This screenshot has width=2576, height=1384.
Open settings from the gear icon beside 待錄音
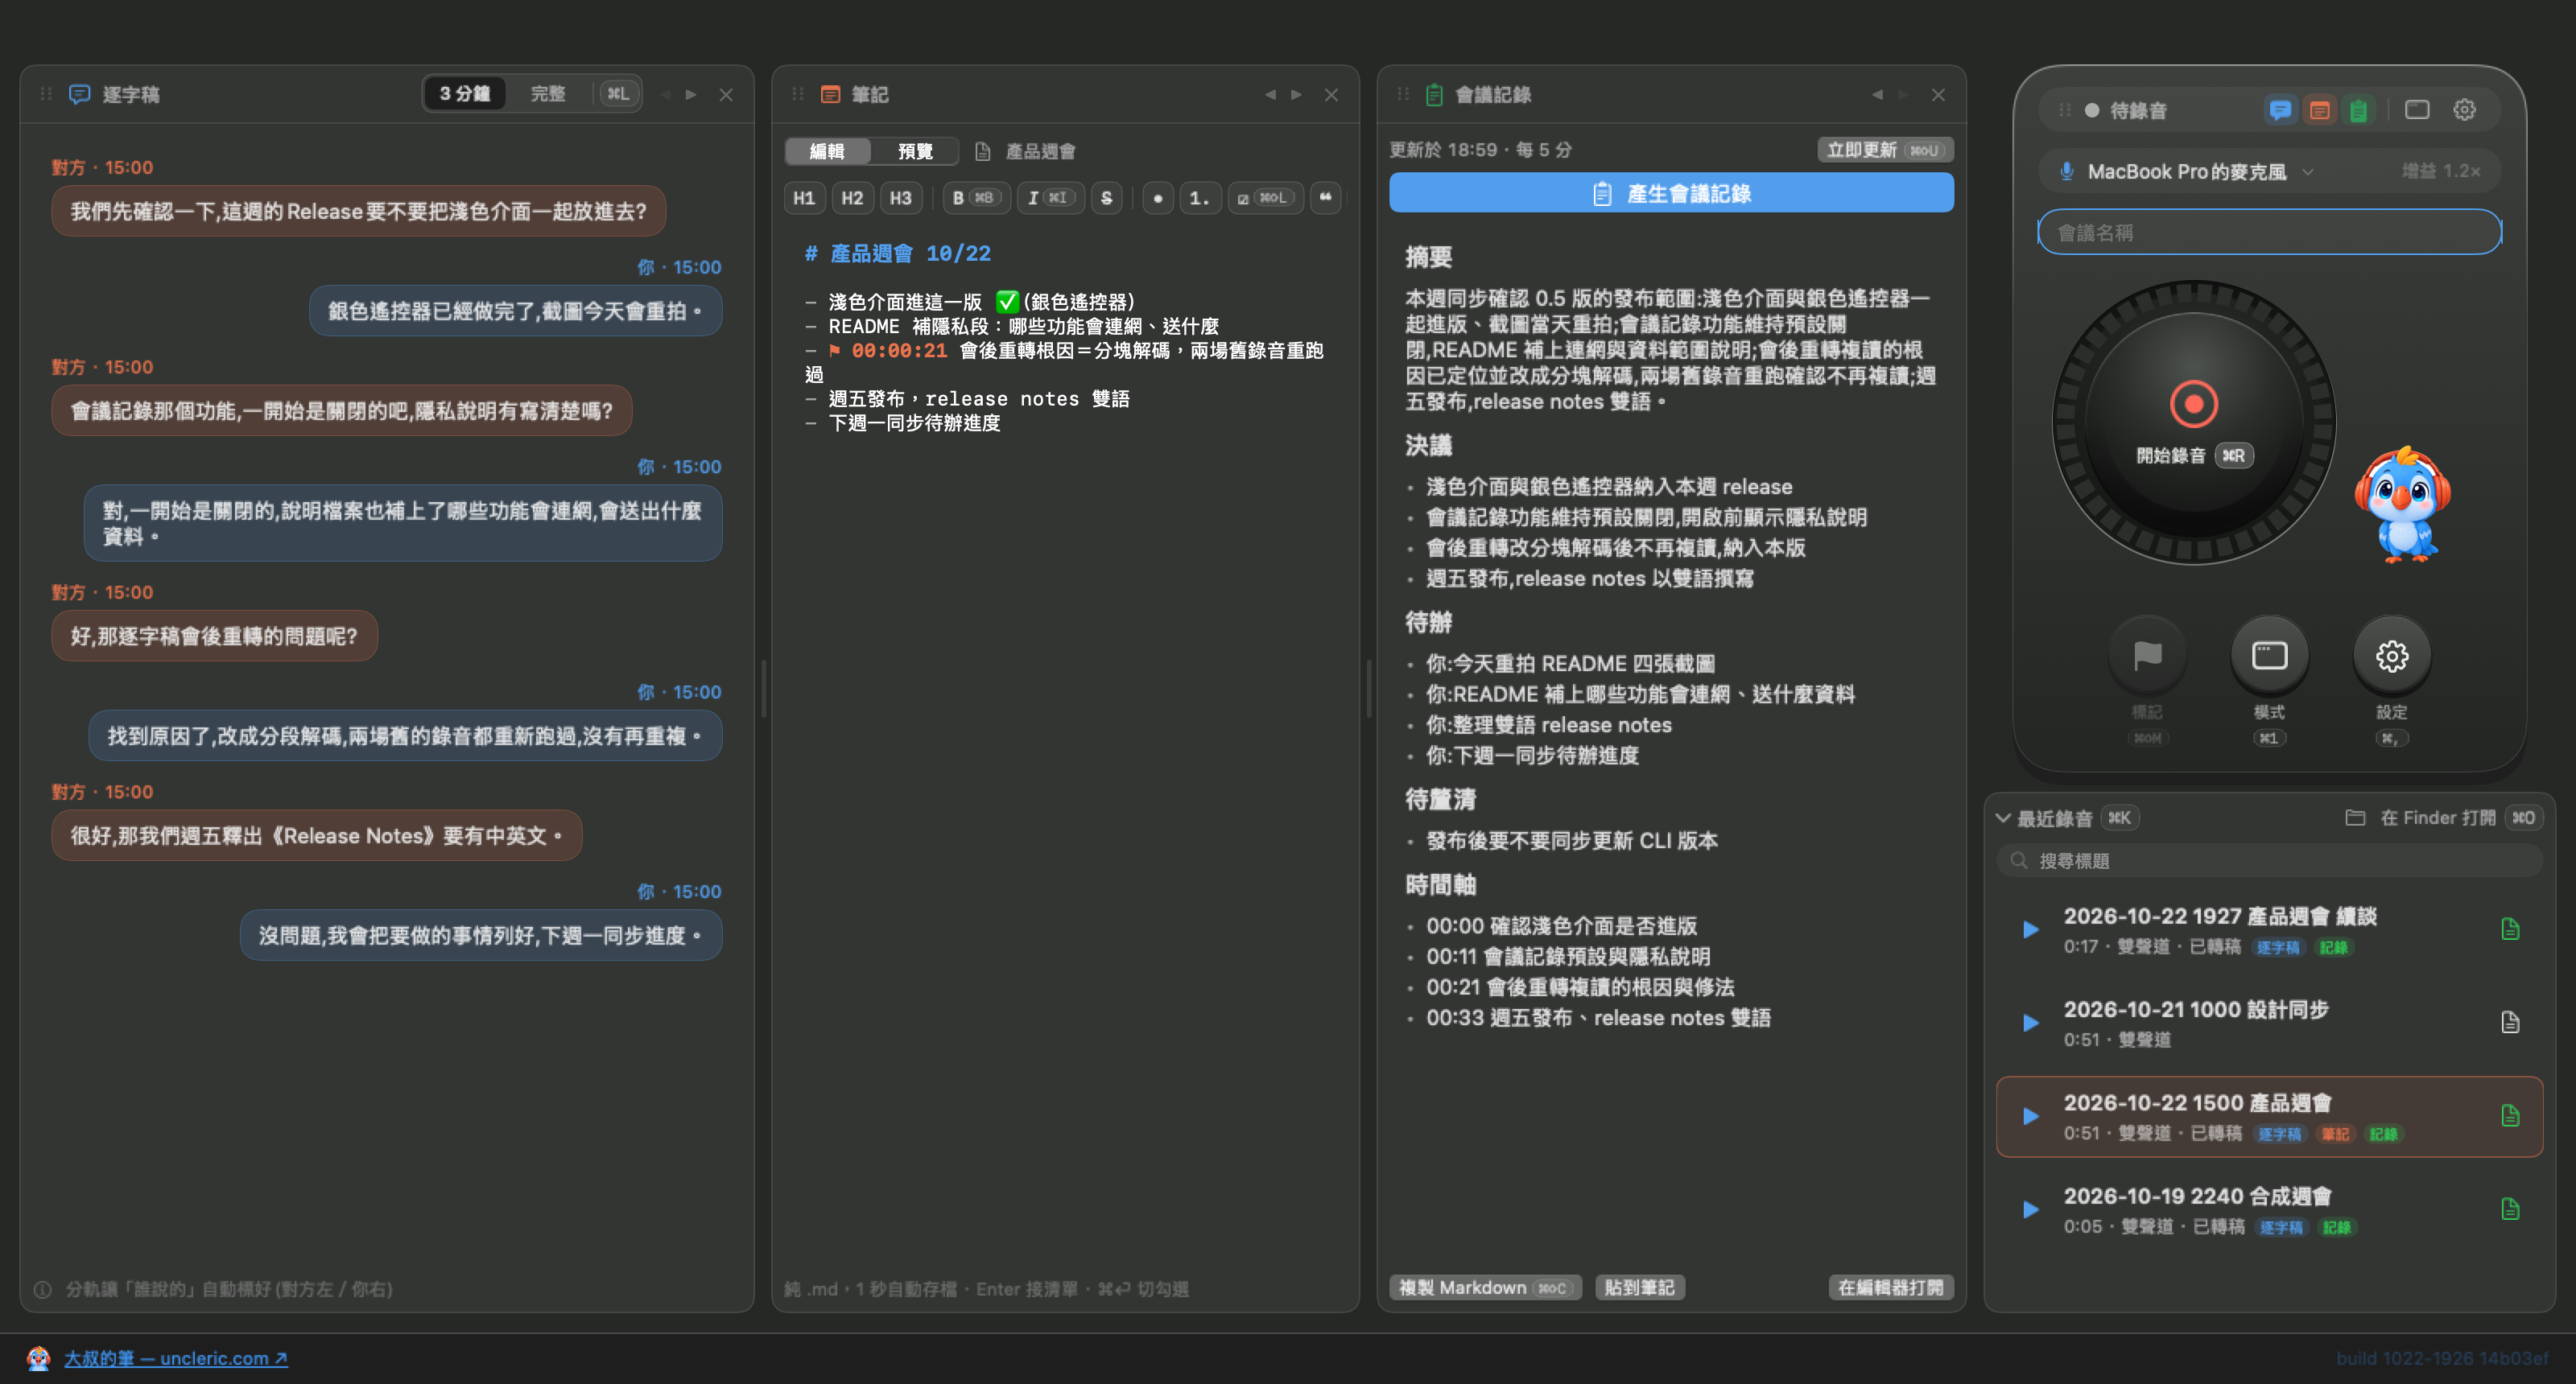tap(2465, 110)
